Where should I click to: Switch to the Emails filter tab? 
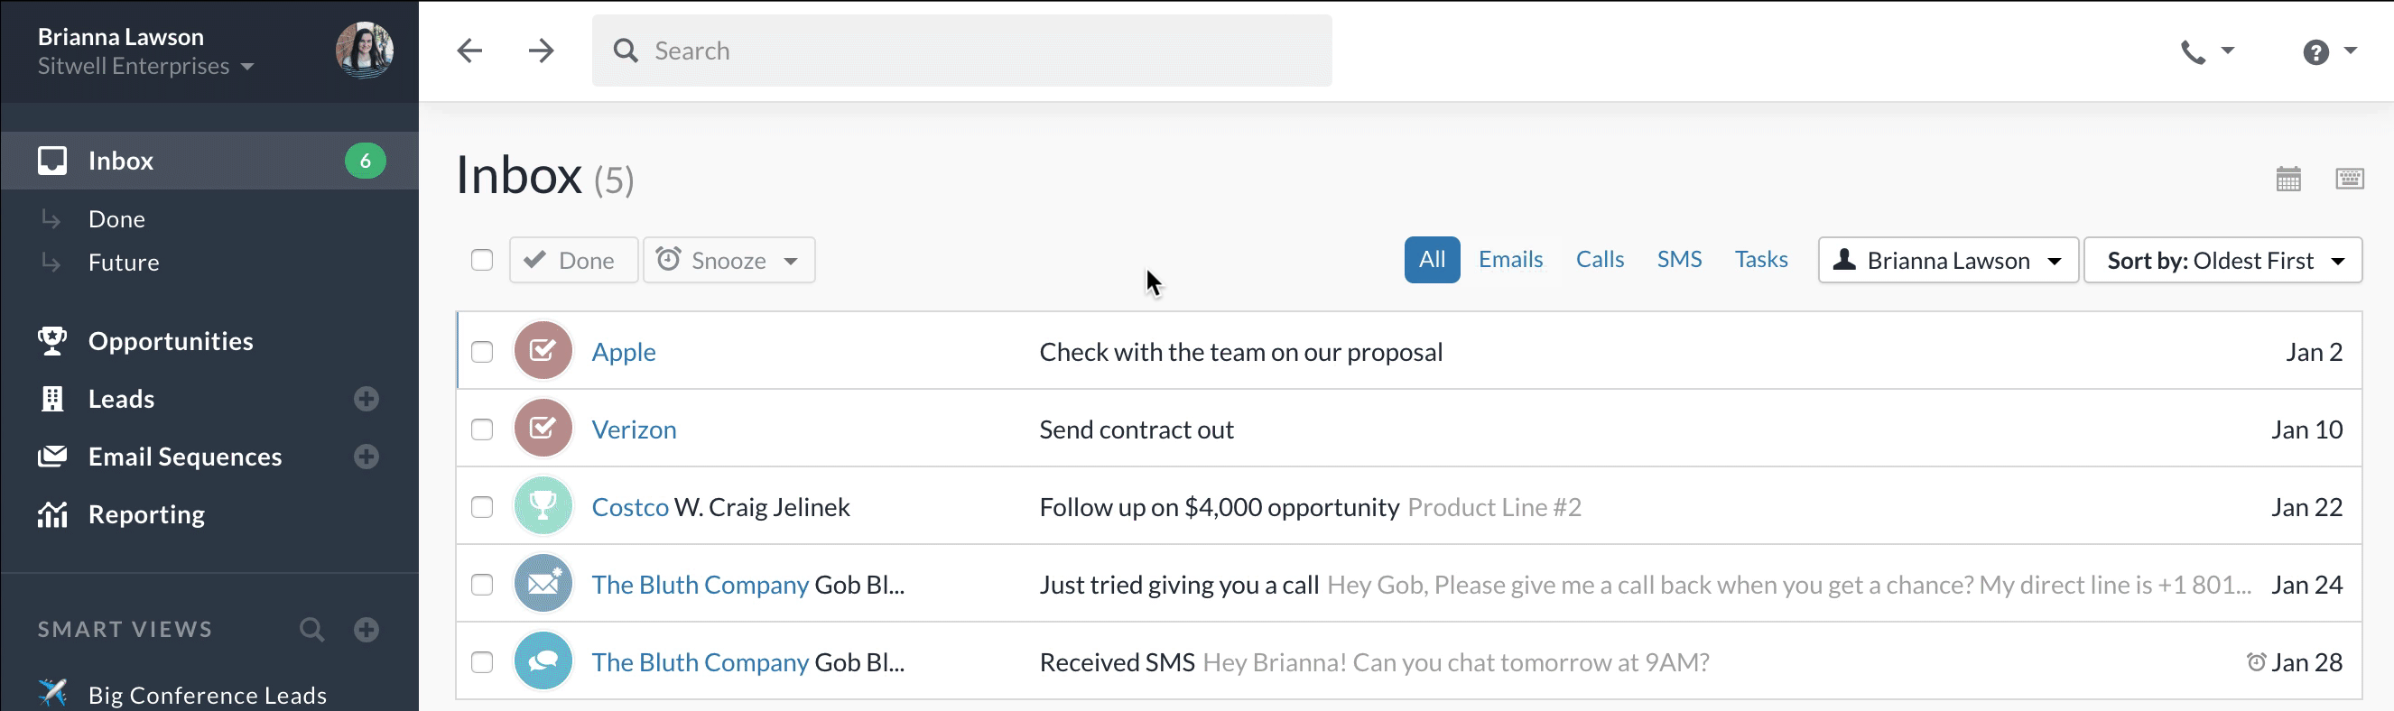[x=1510, y=259]
